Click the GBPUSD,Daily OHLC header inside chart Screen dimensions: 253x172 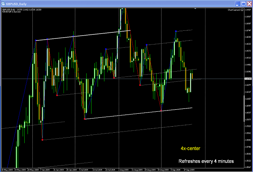[x=22, y=10]
